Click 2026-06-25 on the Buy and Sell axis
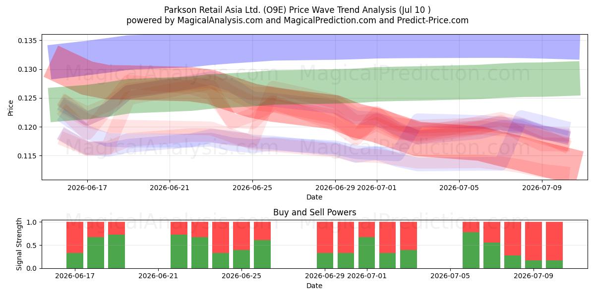 [241, 276]
